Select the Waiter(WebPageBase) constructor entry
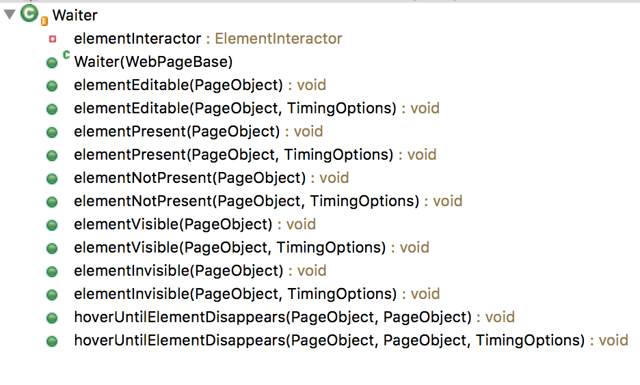640x385 pixels. [153, 62]
